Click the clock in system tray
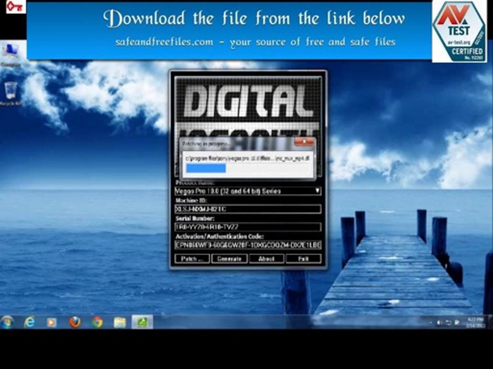The height and width of the screenshot is (369, 493). (476, 322)
